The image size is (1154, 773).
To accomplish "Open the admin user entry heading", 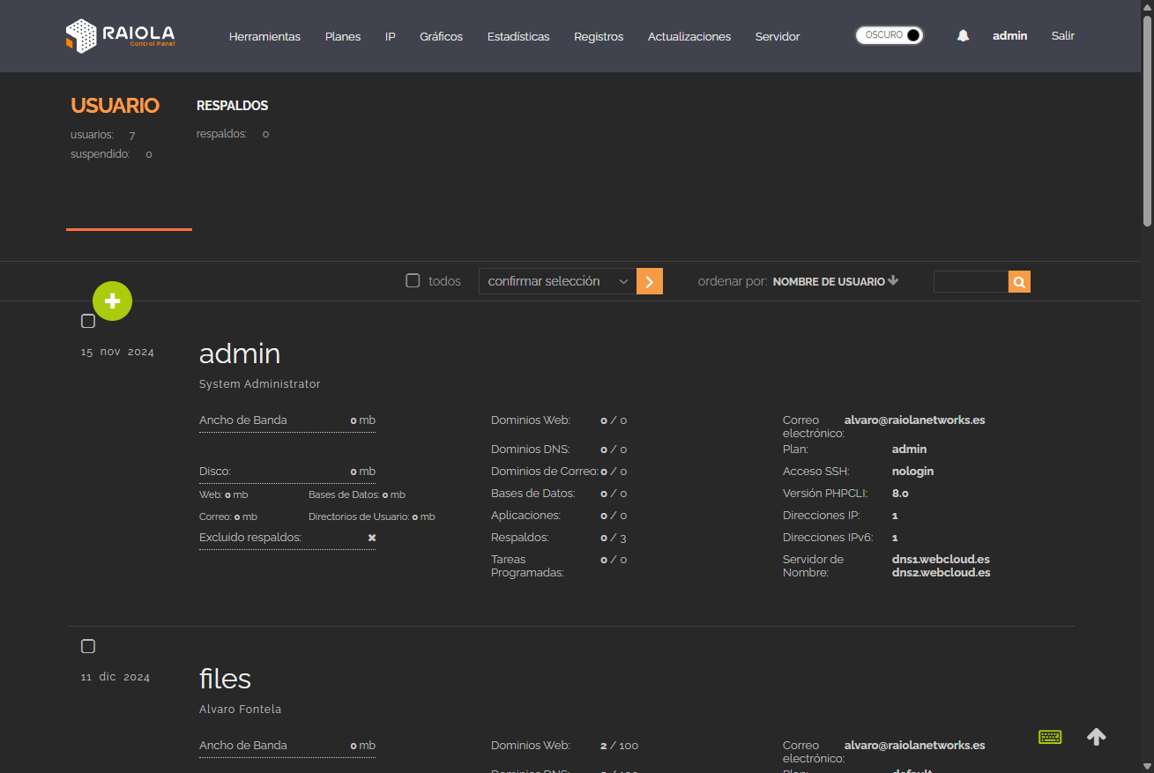I will tap(240, 353).
